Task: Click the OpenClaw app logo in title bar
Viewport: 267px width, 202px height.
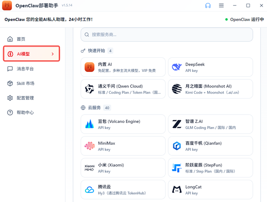Action: pos(7,5)
